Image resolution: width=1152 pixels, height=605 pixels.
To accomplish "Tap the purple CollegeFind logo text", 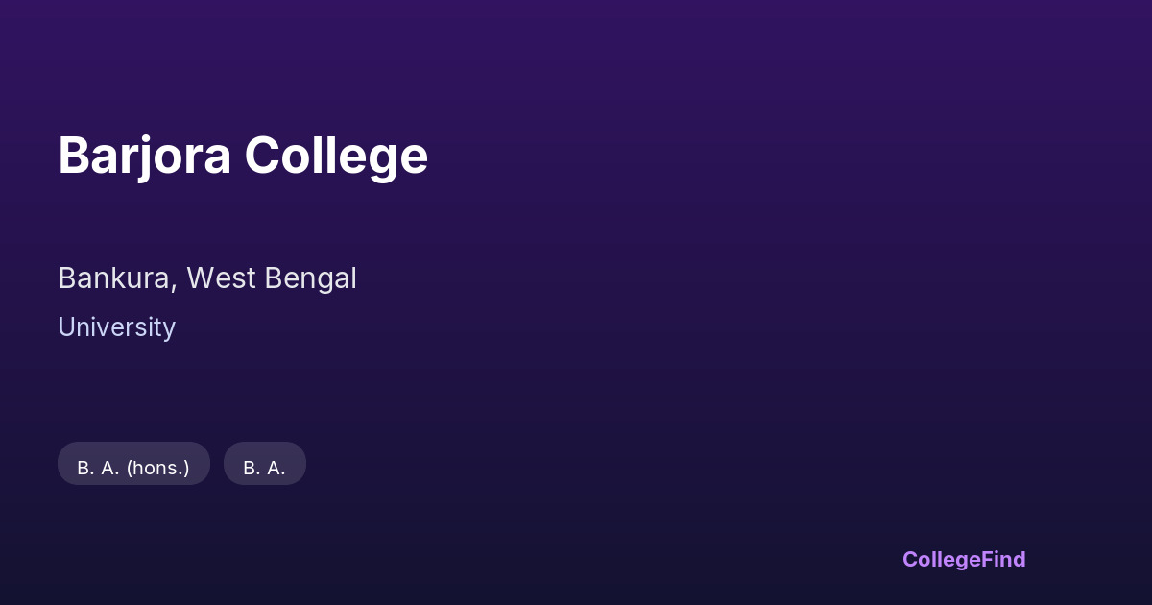I will click(963, 559).
